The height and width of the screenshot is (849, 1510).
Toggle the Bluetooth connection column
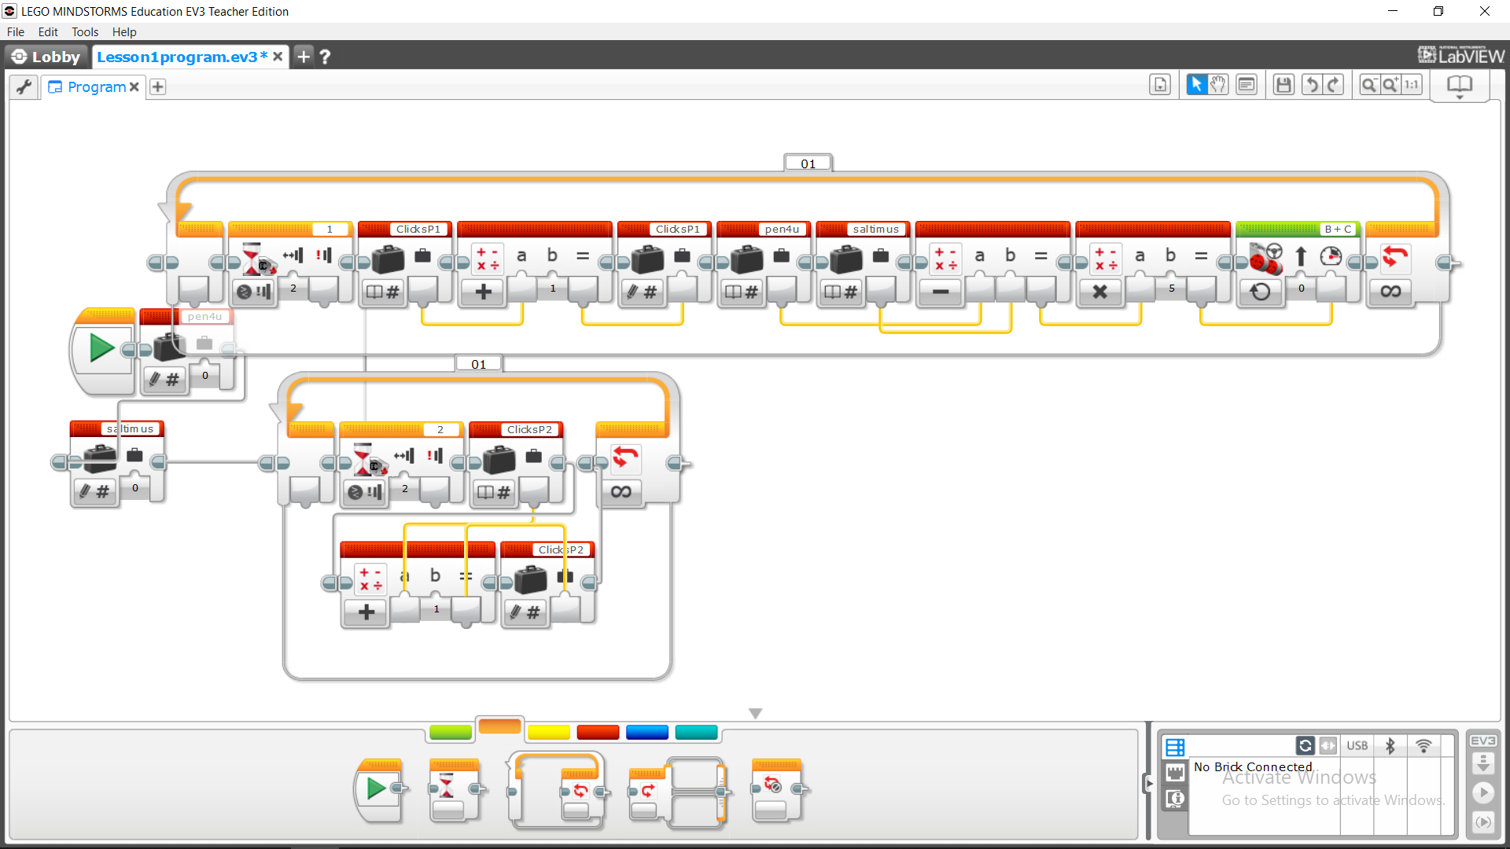point(1390,745)
